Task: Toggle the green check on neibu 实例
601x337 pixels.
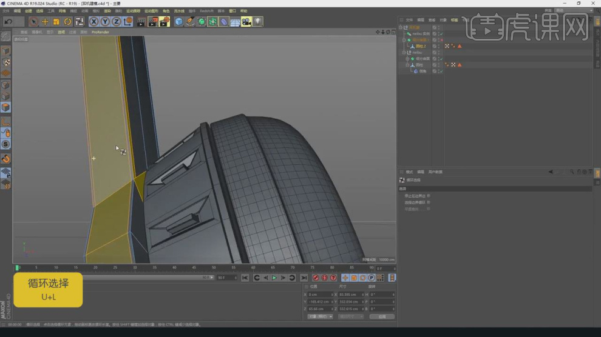Action: tap(441, 34)
